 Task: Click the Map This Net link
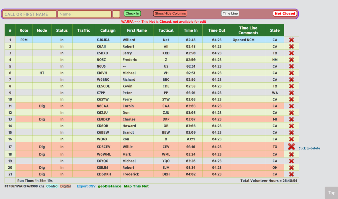click(136, 186)
